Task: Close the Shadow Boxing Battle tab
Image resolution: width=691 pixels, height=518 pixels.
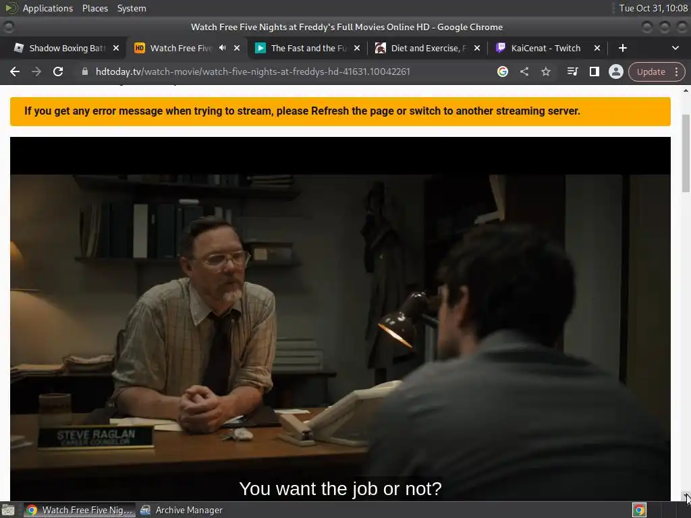Action: pos(116,48)
